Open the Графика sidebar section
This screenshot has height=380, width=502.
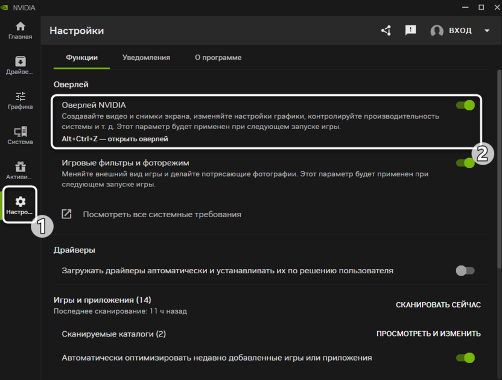20,101
